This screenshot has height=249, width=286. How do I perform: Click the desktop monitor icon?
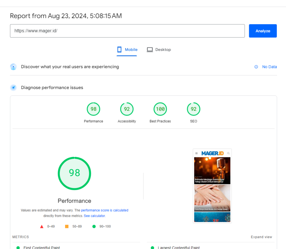pos(150,50)
